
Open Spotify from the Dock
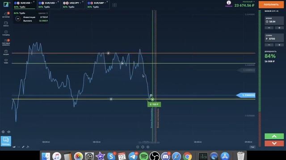point(144,156)
